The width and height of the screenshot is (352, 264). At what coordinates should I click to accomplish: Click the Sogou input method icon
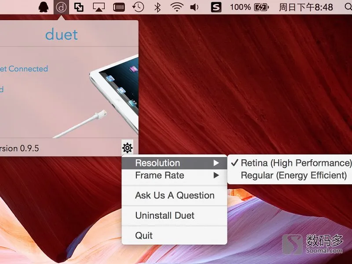tap(216, 7)
